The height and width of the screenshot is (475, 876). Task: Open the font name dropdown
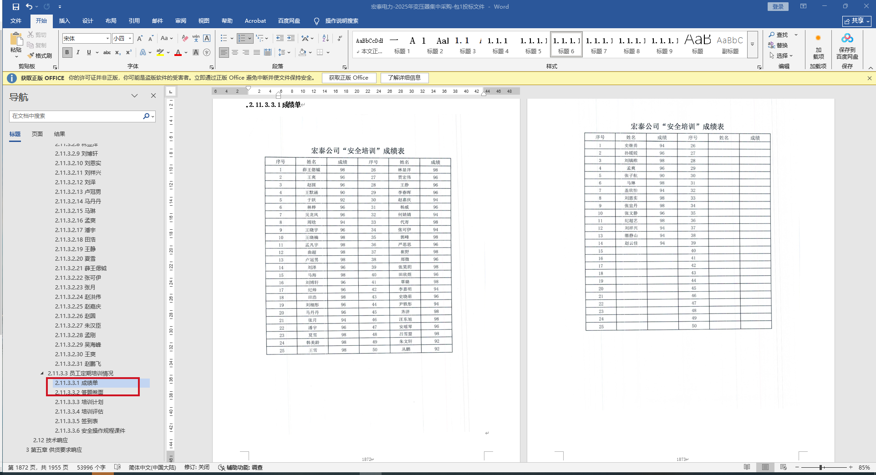coord(107,39)
